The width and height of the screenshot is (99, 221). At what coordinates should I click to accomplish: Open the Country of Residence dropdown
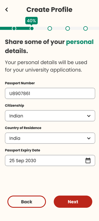(50, 138)
